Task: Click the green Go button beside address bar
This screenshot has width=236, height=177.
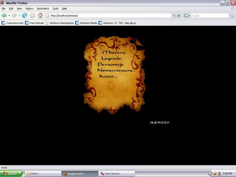Action: [179, 16]
